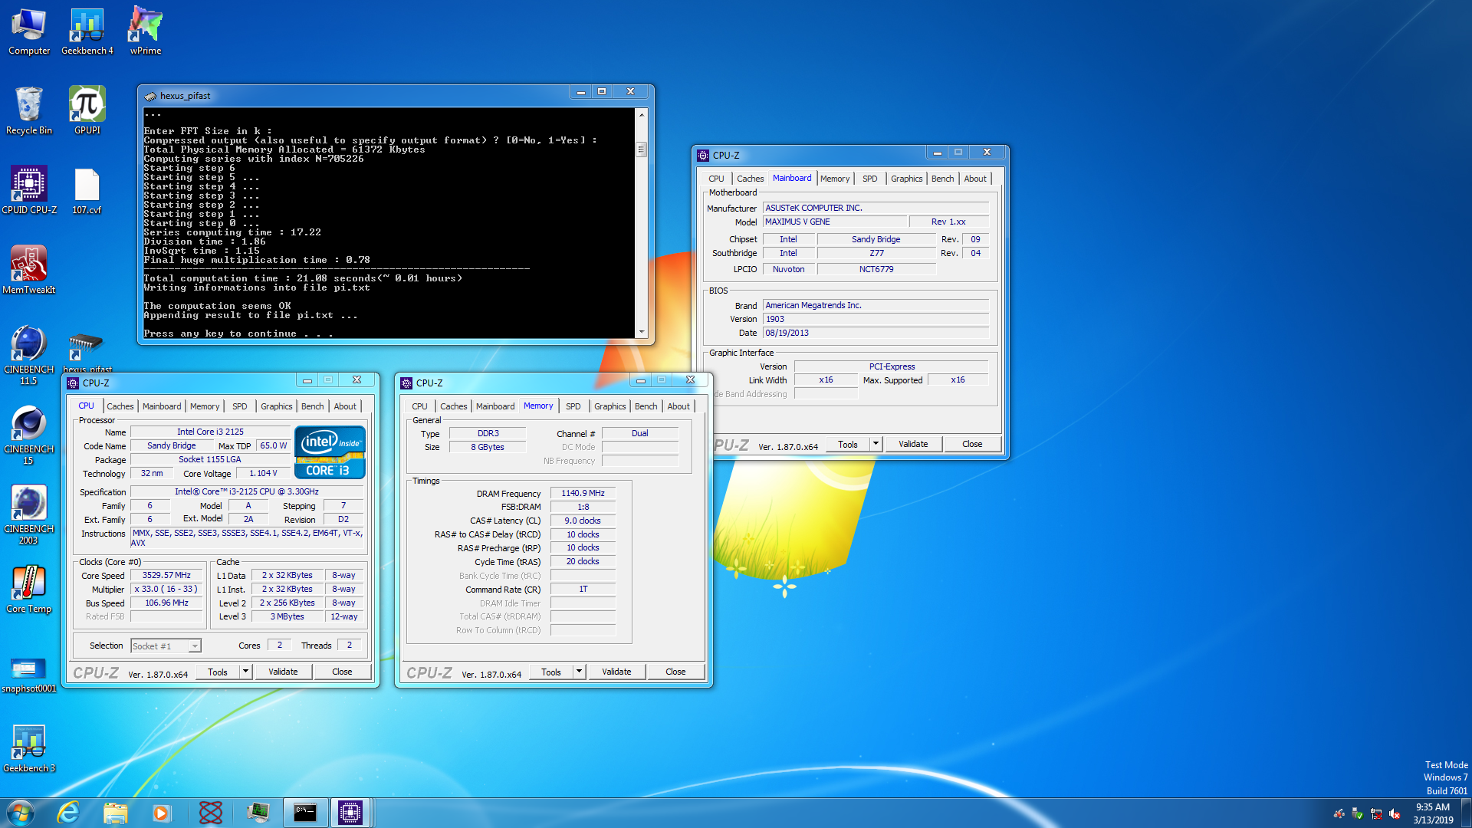The image size is (1472, 828).
Task: Switch to Mainboard tab in the CPU window
Action: (162, 406)
